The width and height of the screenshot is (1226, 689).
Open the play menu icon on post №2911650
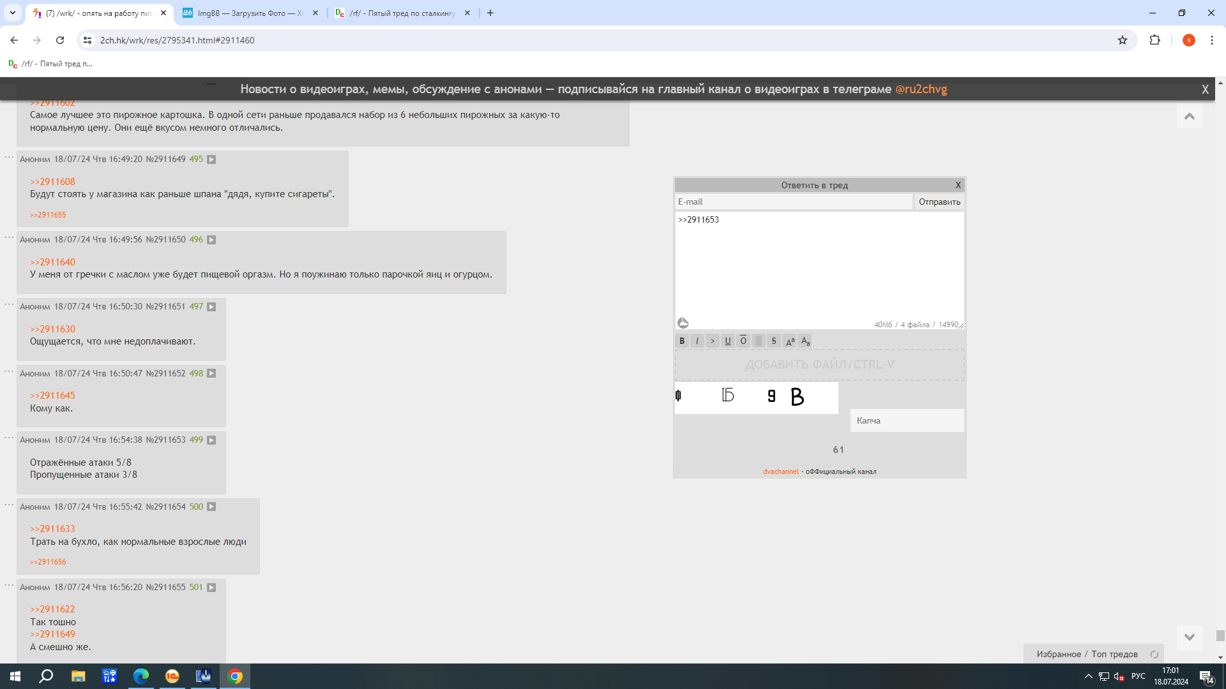[x=211, y=240]
